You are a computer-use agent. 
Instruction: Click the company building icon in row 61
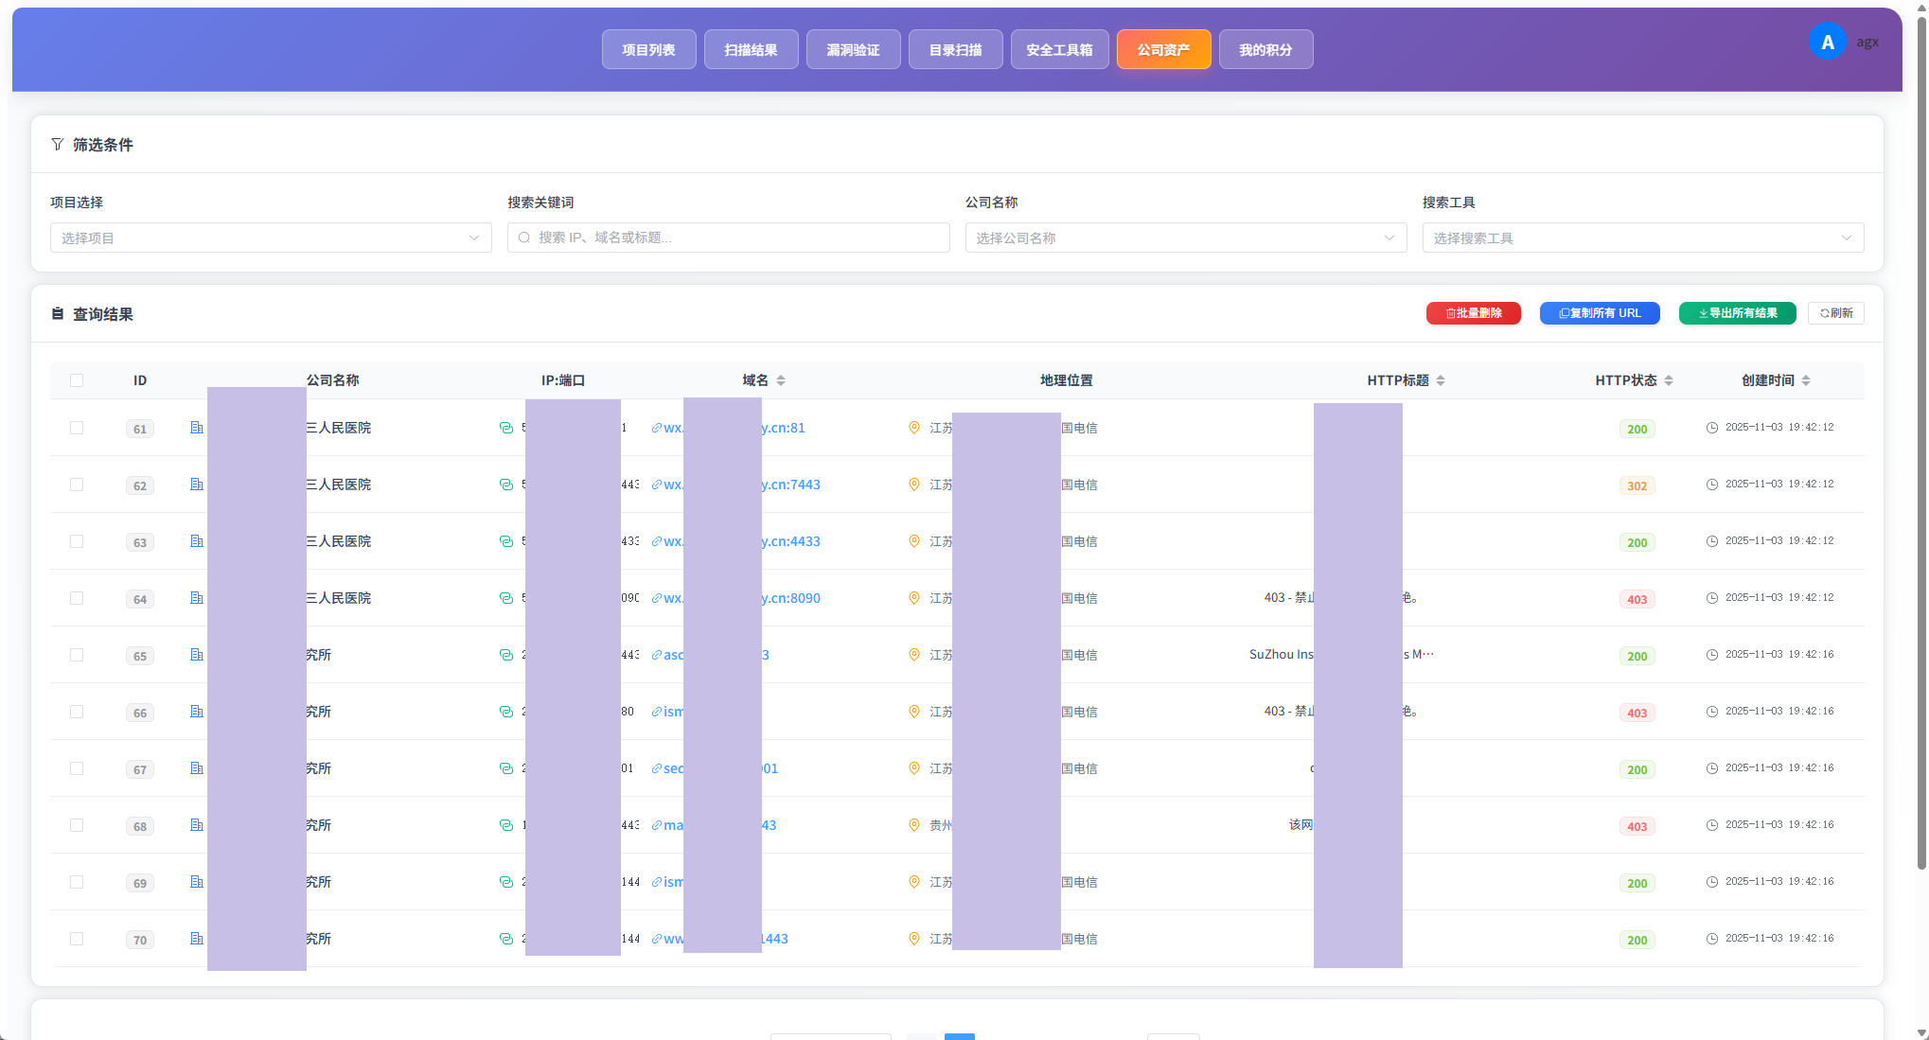[x=197, y=428]
